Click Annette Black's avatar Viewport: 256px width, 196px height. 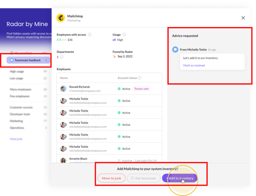(63, 160)
